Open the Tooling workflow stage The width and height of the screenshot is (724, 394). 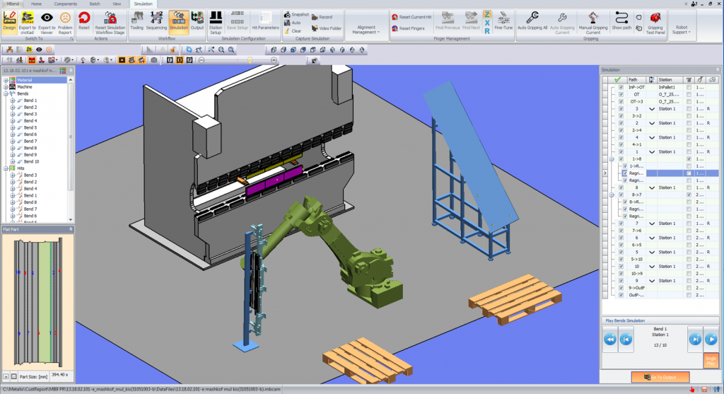pos(136,21)
